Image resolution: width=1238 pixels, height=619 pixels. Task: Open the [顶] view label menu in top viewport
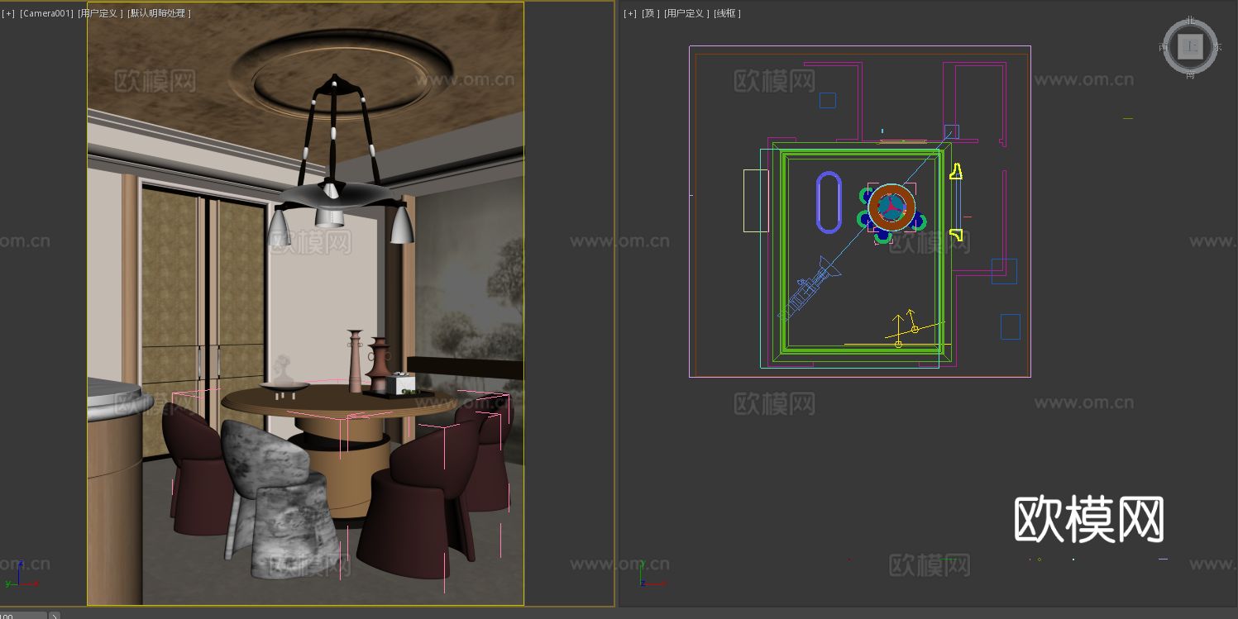click(x=648, y=13)
